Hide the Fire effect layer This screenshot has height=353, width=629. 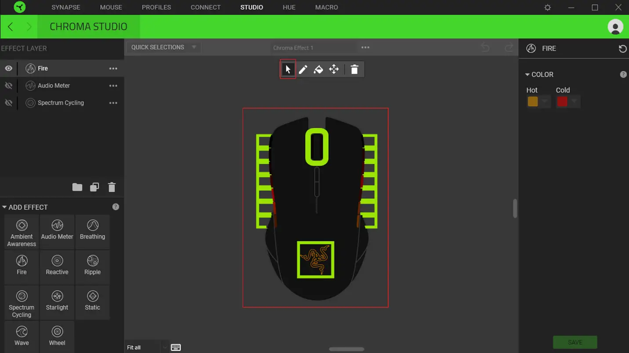pos(8,68)
